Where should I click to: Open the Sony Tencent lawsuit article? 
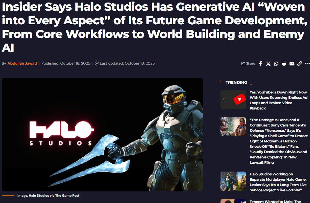278,141
